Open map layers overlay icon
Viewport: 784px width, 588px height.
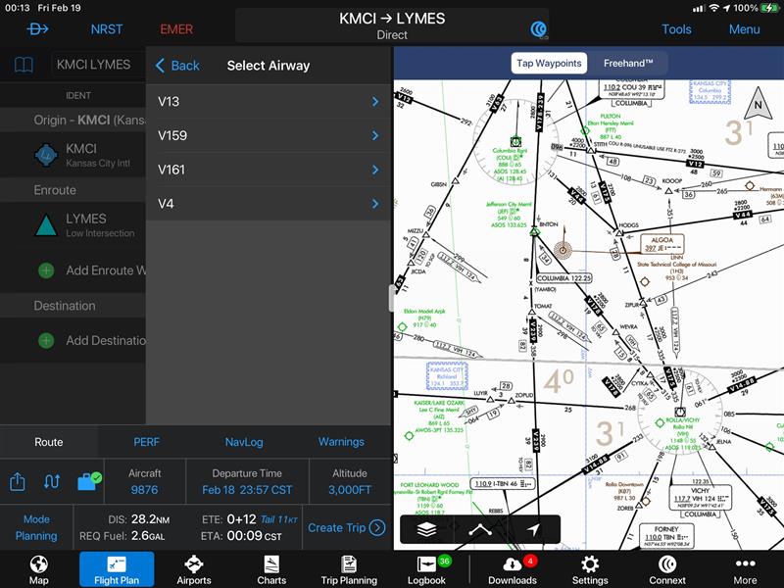point(426,529)
